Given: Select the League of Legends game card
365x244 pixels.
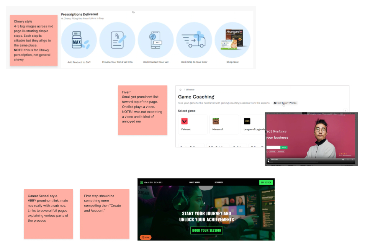Looking at the screenshot, I should point(253,124).
